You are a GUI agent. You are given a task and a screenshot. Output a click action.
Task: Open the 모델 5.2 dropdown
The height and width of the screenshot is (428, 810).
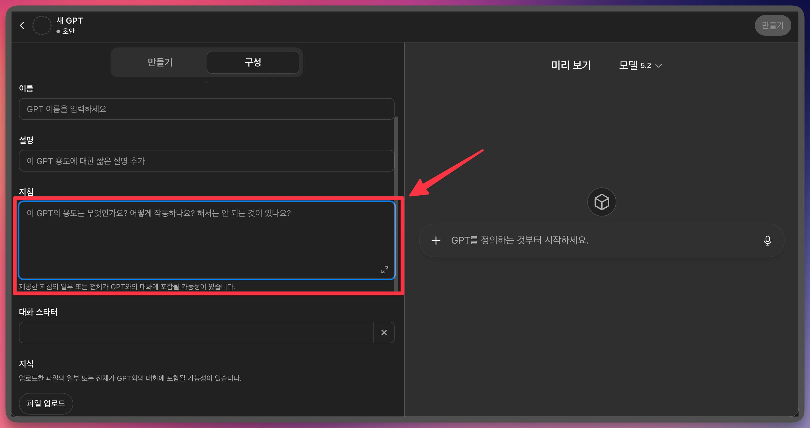[x=635, y=65]
